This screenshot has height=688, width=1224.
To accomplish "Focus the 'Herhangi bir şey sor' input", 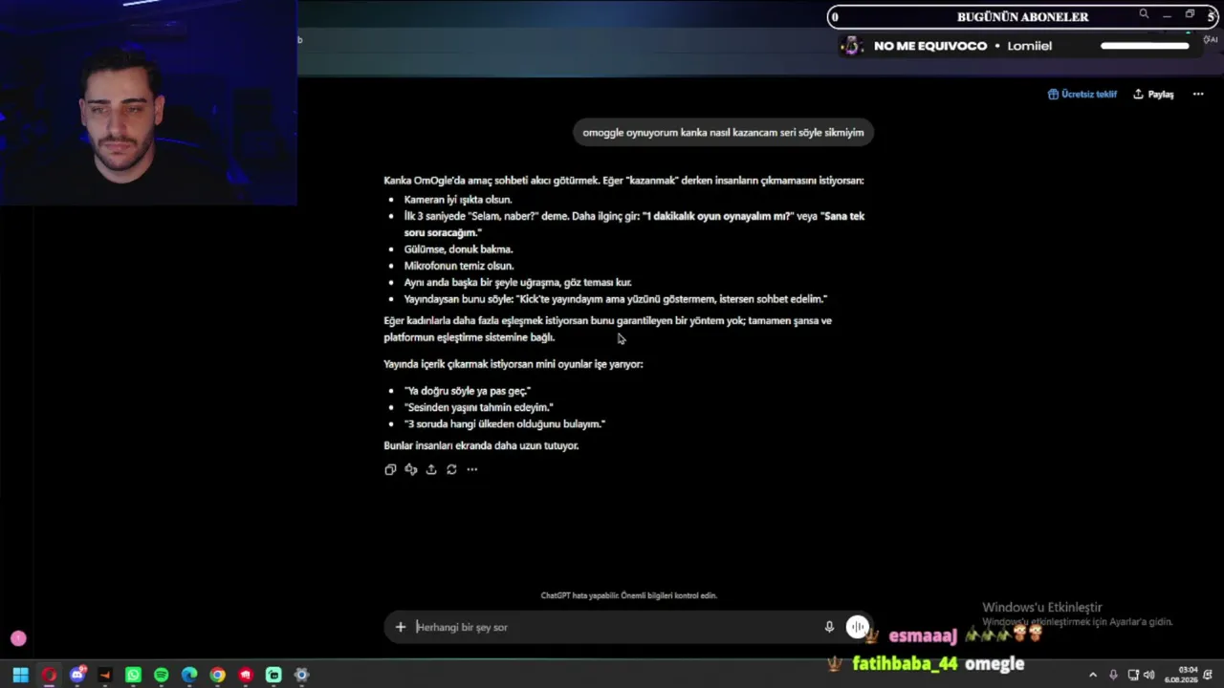I will (612, 627).
